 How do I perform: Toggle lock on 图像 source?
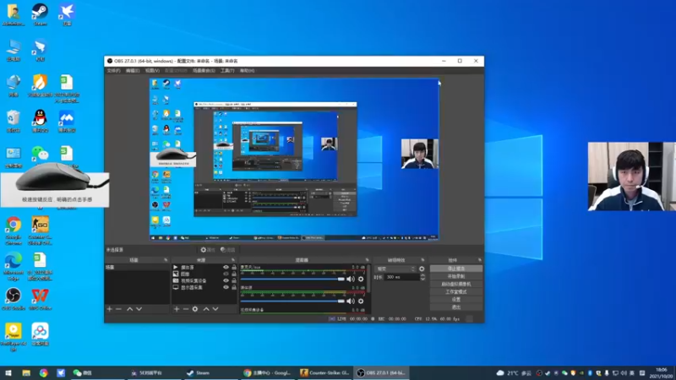(x=234, y=274)
